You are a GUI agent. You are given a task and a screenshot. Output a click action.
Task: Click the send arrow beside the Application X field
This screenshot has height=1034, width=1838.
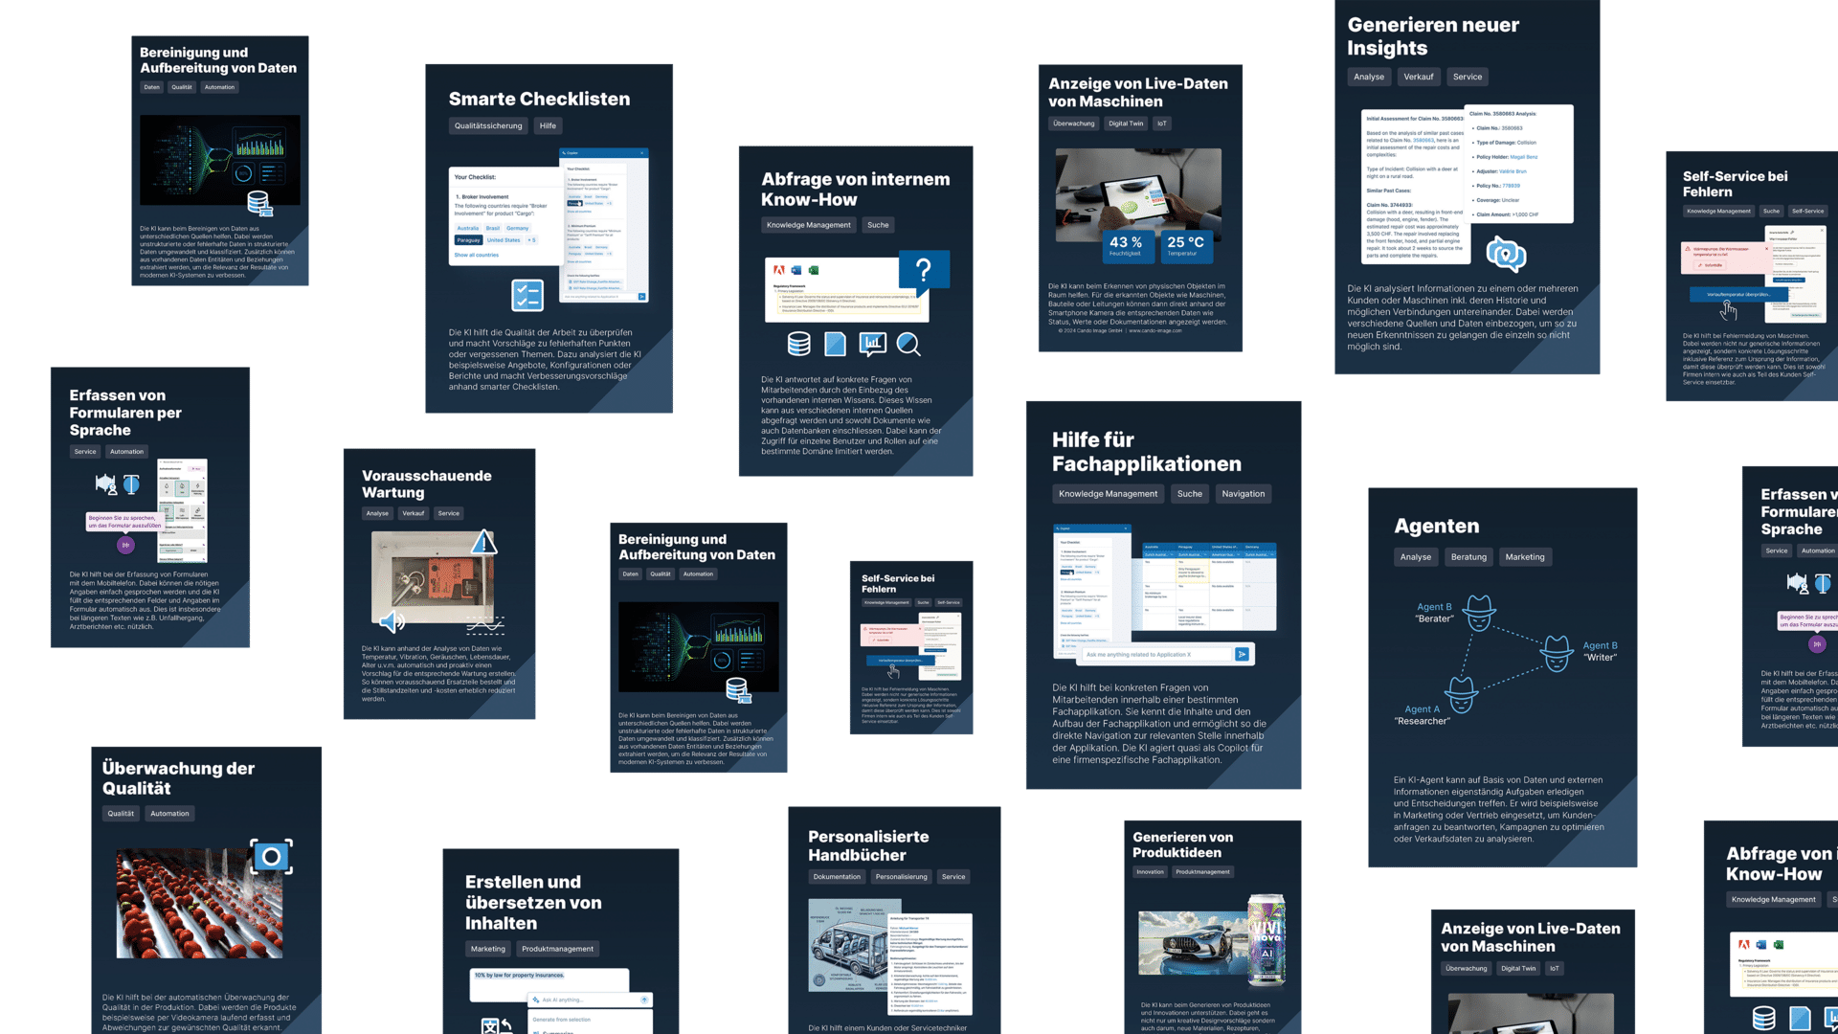1242,655
